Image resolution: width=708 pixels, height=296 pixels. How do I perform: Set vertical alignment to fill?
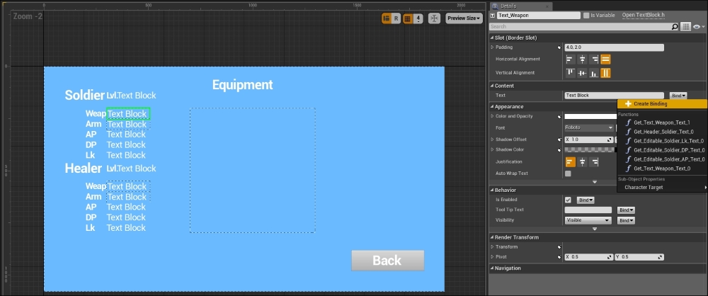click(x=605, y=73)
